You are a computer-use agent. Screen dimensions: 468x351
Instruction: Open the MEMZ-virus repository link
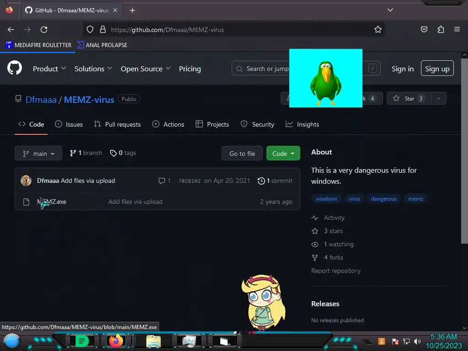[x=89, y=100]
